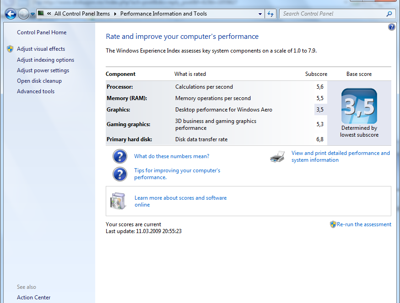The image size is (400, 303).
Task: Click the Memory subscore 5,5
Action: point(320,98)
